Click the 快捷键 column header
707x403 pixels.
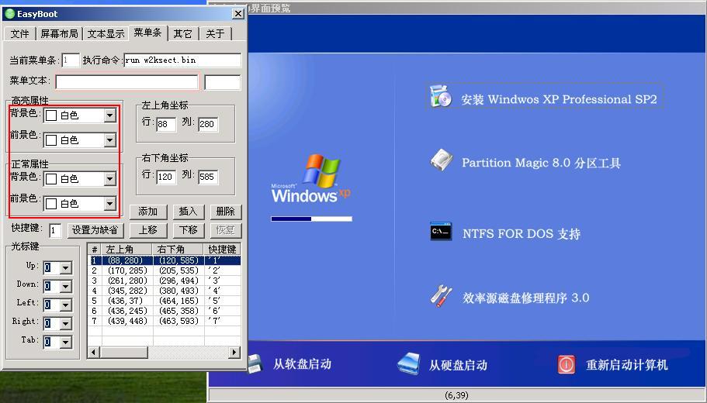[222, 249]
